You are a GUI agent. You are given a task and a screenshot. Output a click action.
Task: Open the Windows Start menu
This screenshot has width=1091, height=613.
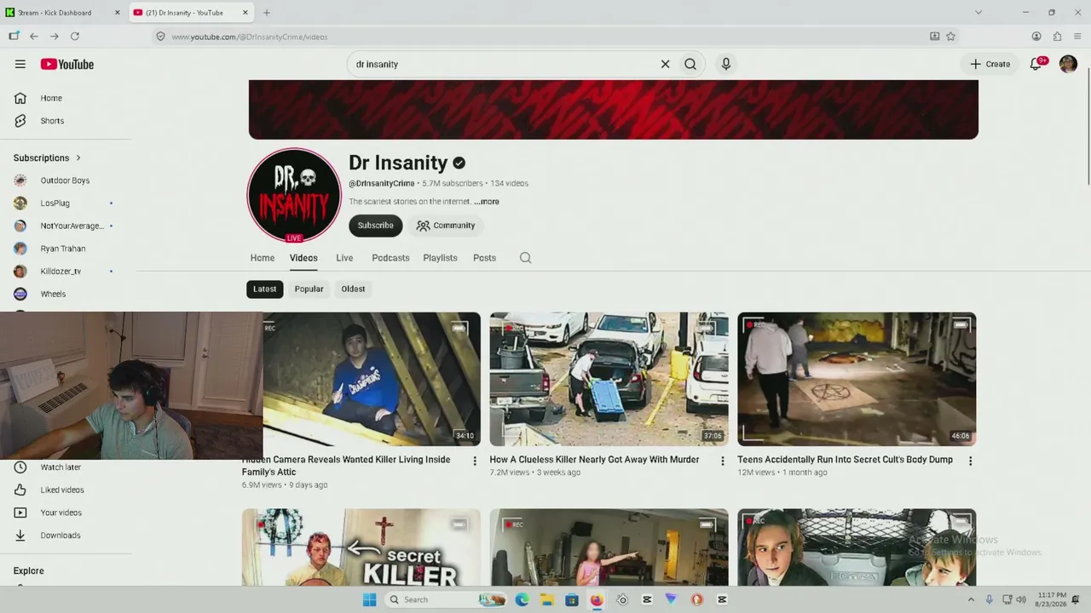(x=369, y=599)
